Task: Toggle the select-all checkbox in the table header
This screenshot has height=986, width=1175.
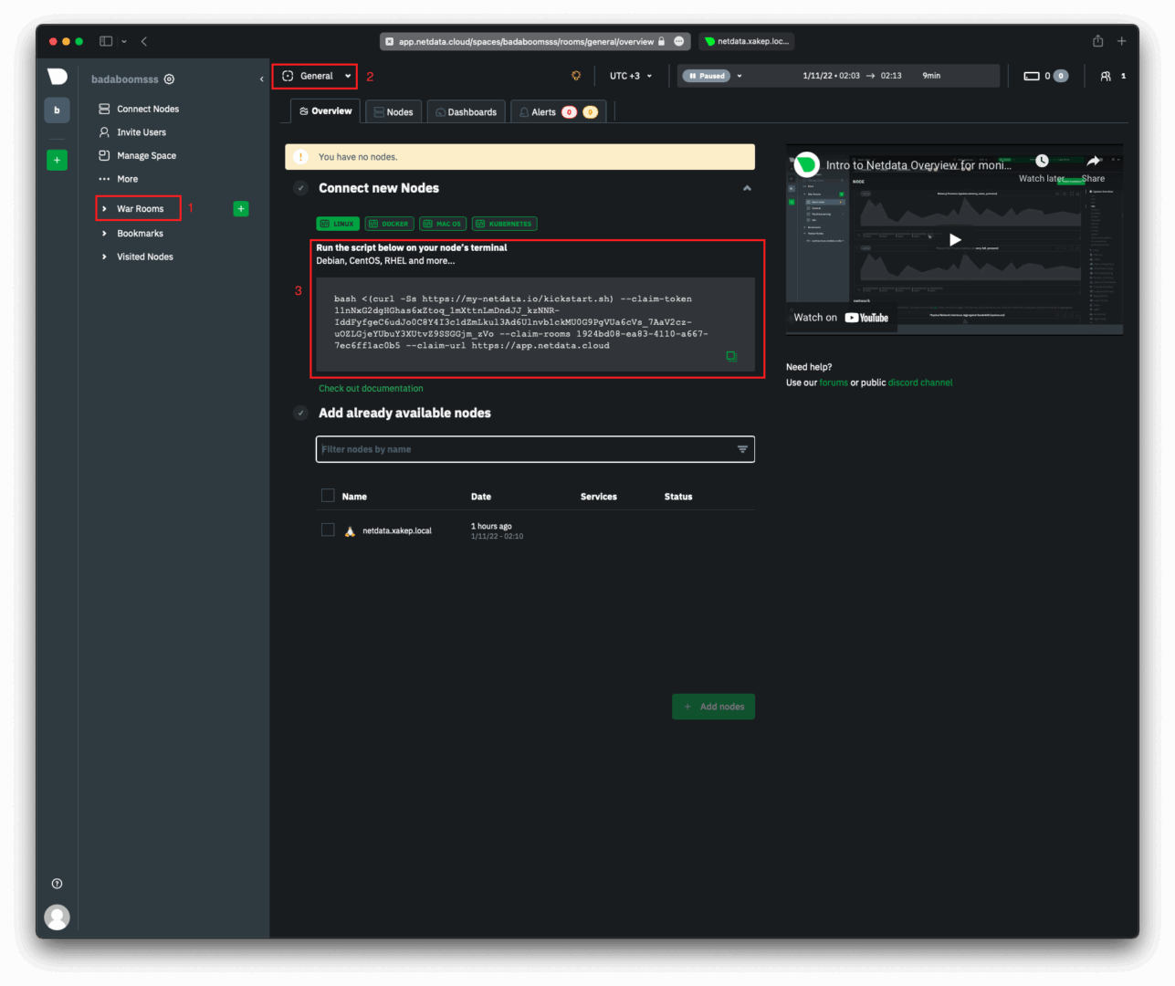Action: [328, 496]
